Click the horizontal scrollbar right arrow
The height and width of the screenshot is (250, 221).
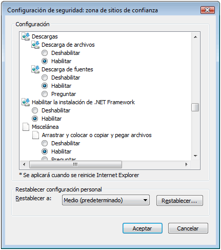(186, 165)
